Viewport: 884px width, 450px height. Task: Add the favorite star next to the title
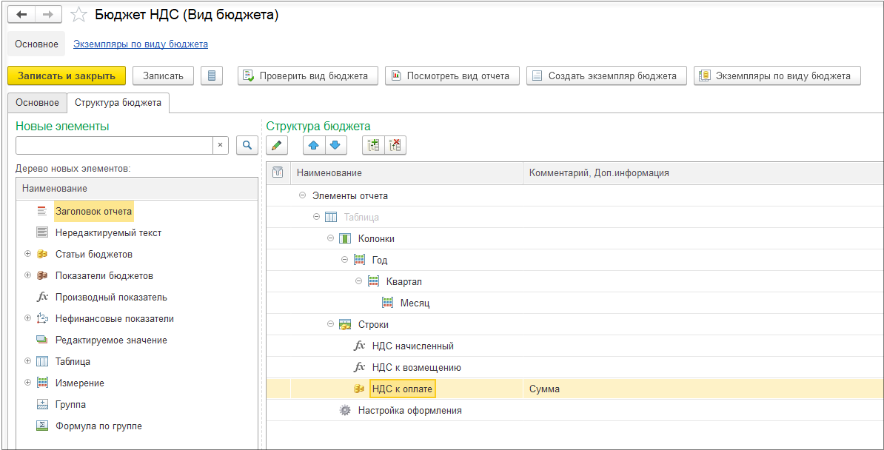pyautogui.click(x=78, y=15)
